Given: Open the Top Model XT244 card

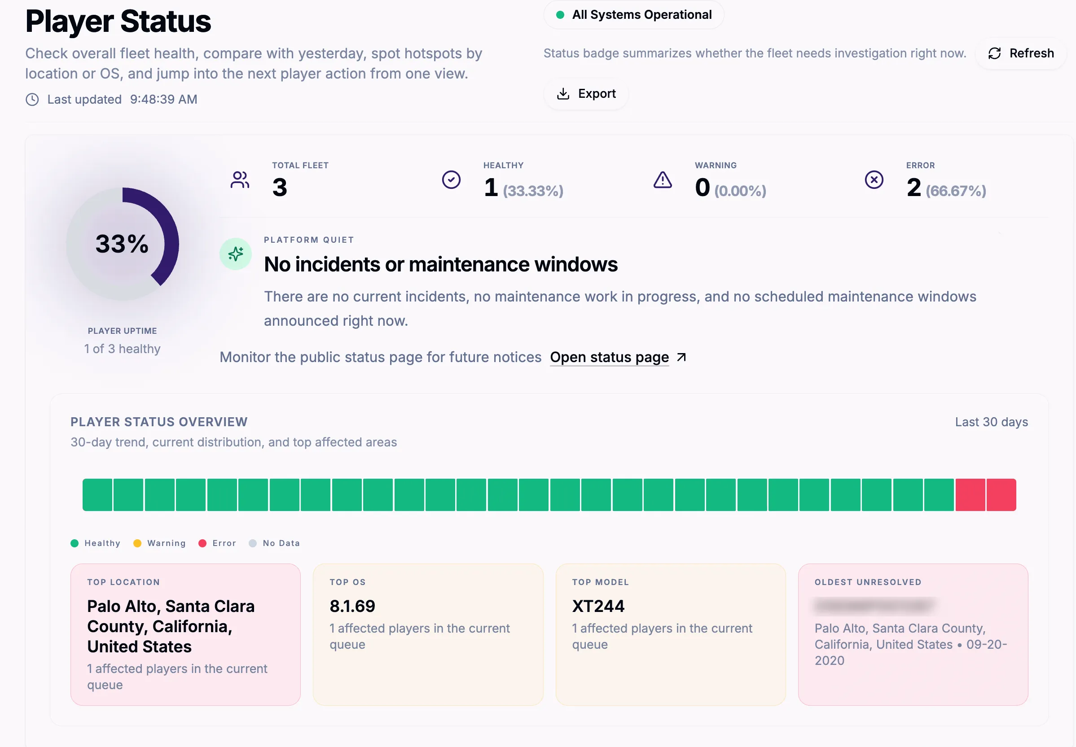Looking at the screenshot, I should tap(671, 634).
